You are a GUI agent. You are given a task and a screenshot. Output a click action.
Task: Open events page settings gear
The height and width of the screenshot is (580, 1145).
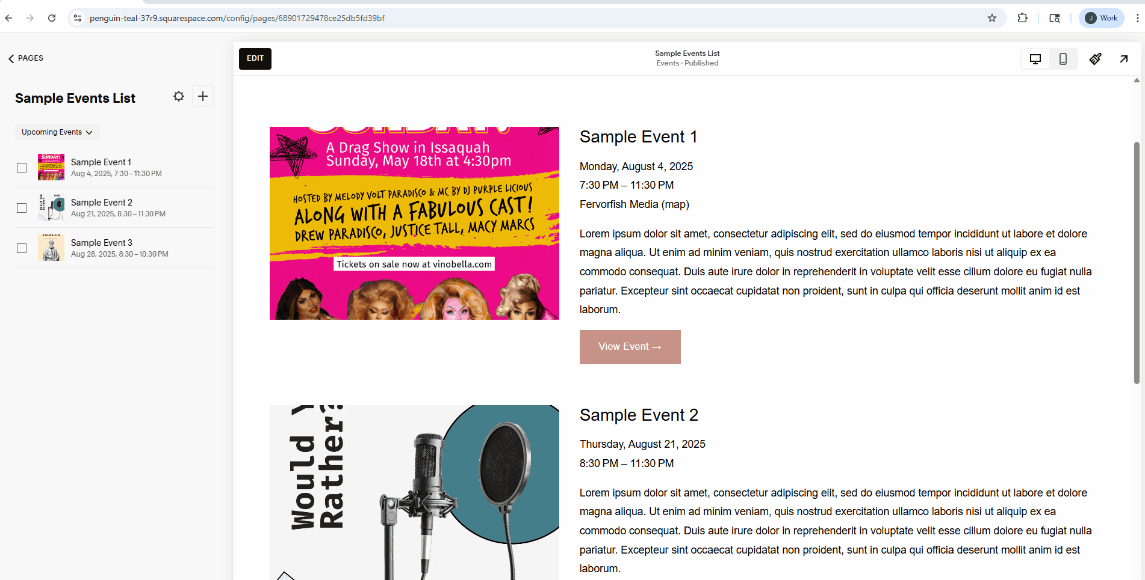tap(179, 96)
